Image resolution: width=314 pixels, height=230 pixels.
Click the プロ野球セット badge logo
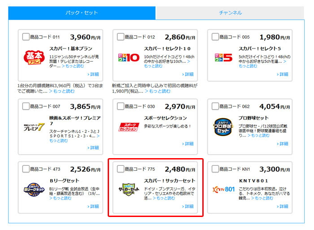pos(223,127)
